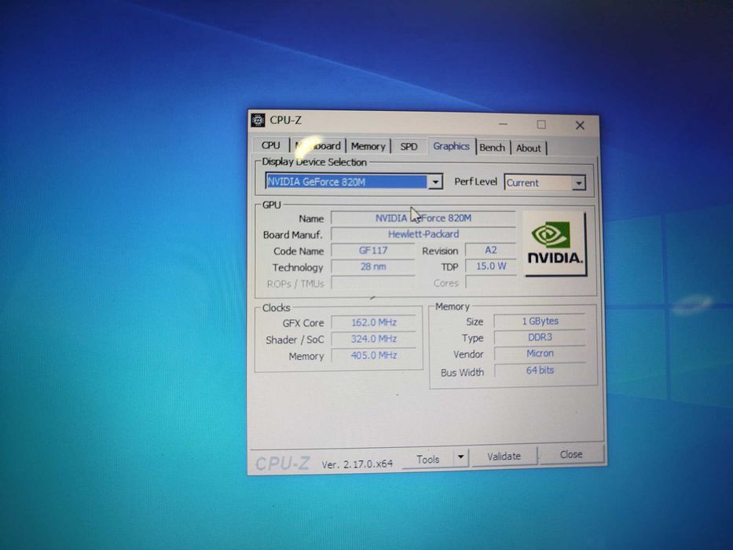Click the 64 bits bus width value
This screenshot has height=550, width=733.
[540, 370]
